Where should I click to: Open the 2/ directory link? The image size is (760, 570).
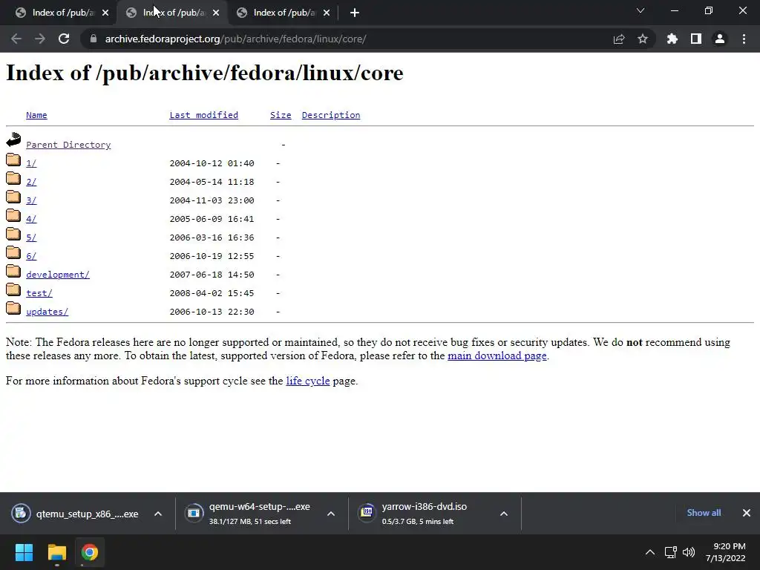click(x=31, y=182)
